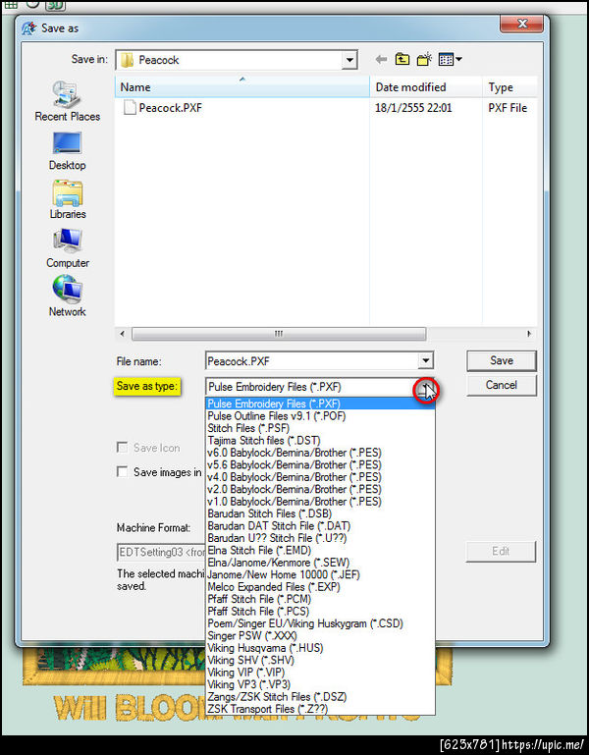
Task: Open Computer location
Action: click(68, 248)
